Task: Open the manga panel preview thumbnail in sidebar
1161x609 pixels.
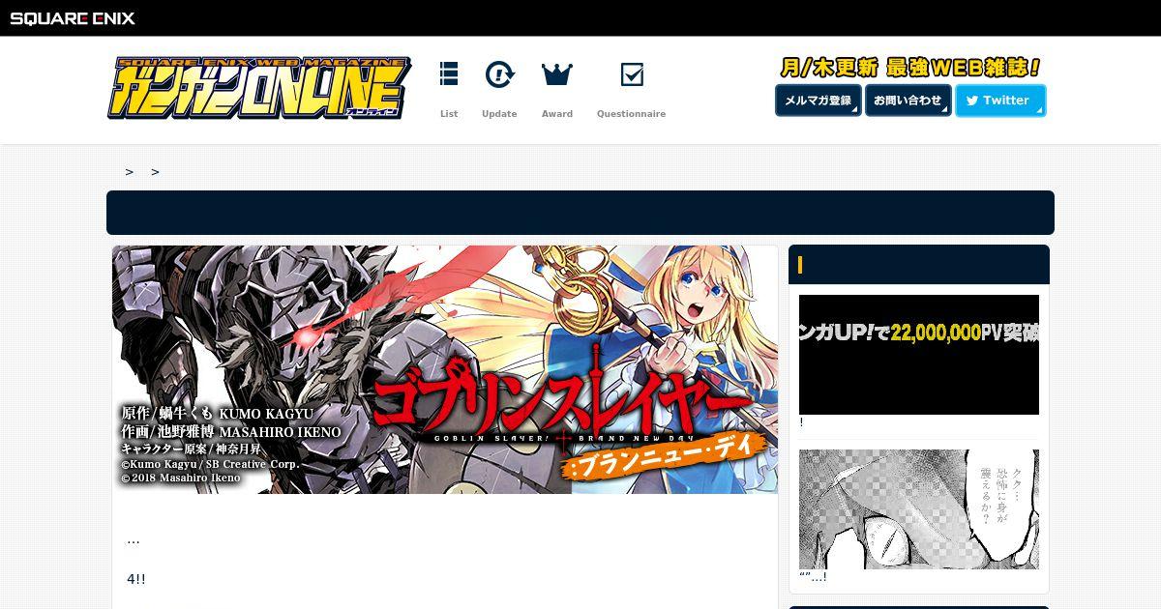Action: click(919, 509)
